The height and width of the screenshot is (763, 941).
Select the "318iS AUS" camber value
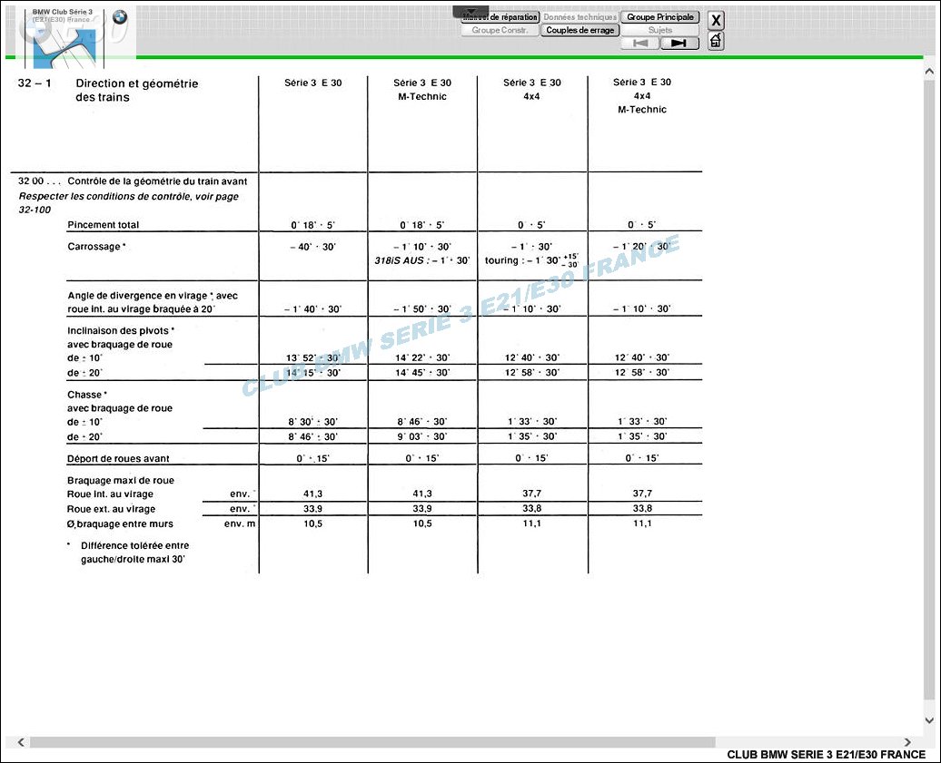pos(422,260)
